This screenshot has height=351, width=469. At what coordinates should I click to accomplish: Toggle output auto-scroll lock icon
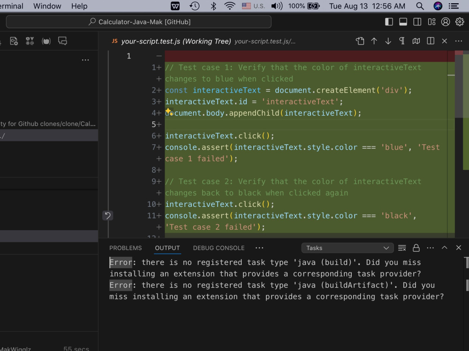coord(416,248)
